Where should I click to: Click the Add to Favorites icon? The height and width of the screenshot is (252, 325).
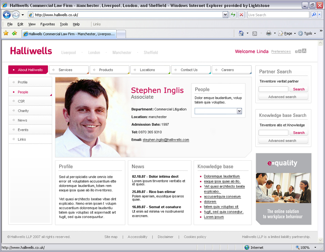pos(14,33)
